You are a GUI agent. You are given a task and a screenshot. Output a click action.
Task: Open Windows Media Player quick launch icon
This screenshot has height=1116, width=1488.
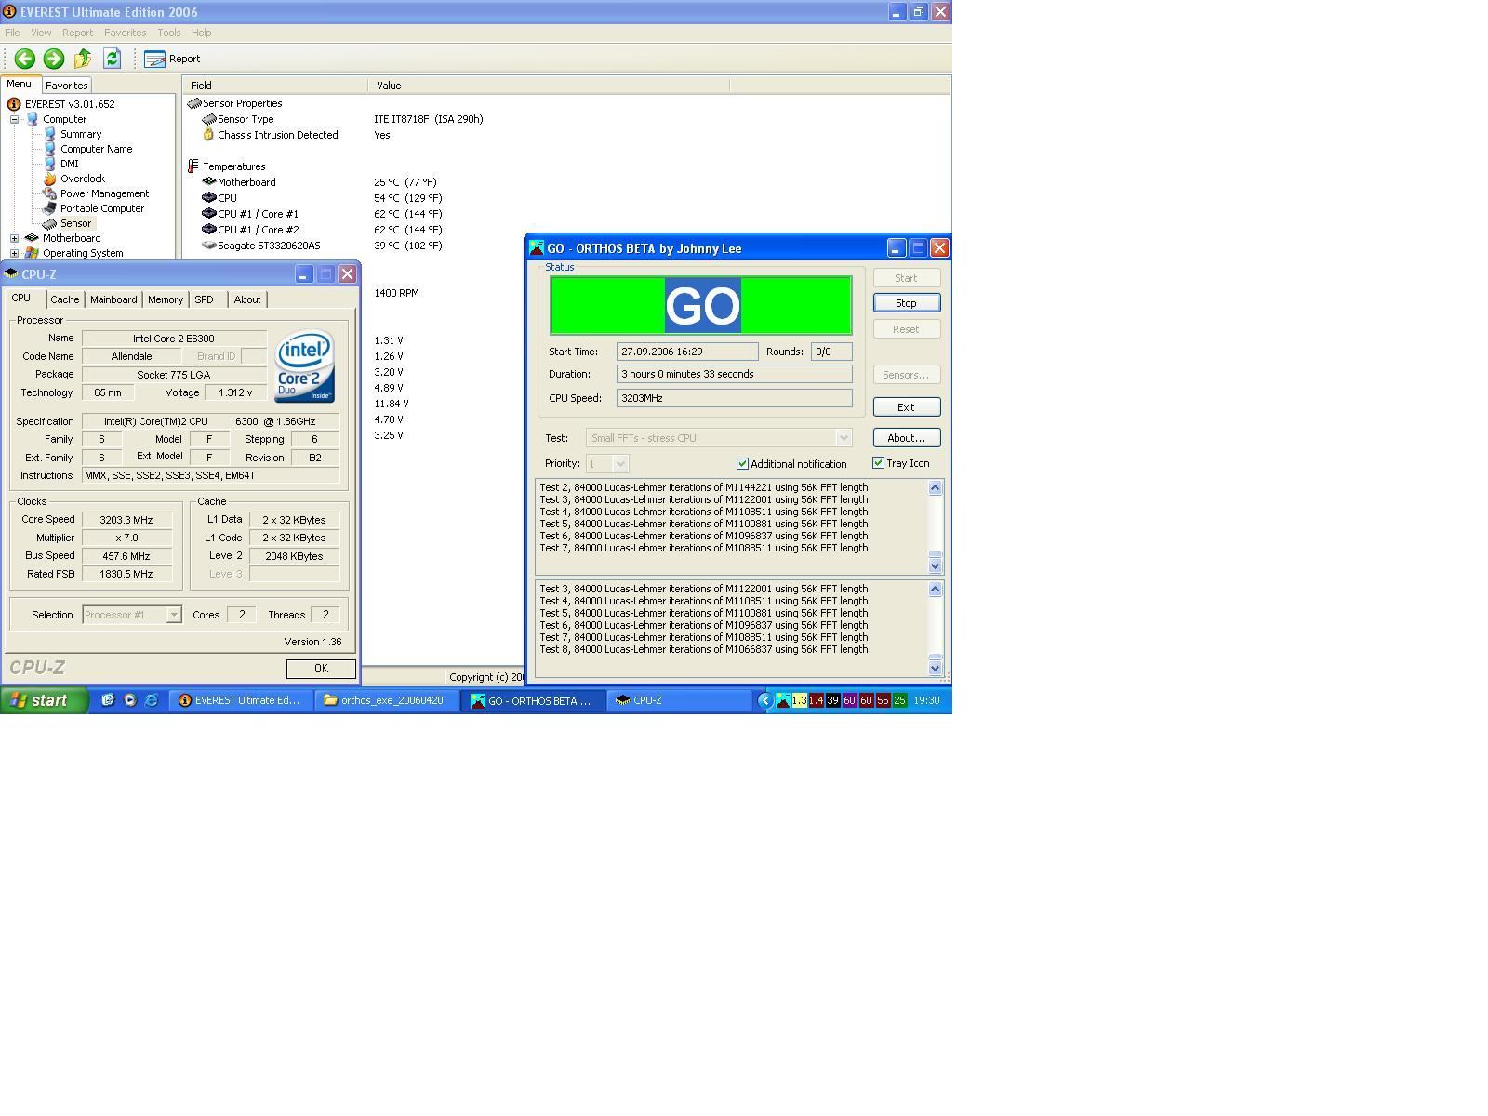(x=129, y=700)
